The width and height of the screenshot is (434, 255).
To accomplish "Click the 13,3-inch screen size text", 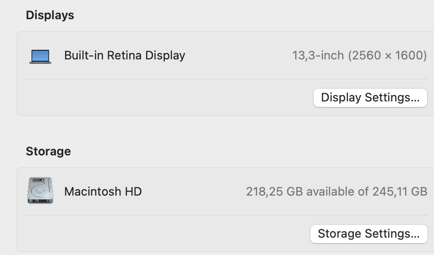I will point(318,56).
